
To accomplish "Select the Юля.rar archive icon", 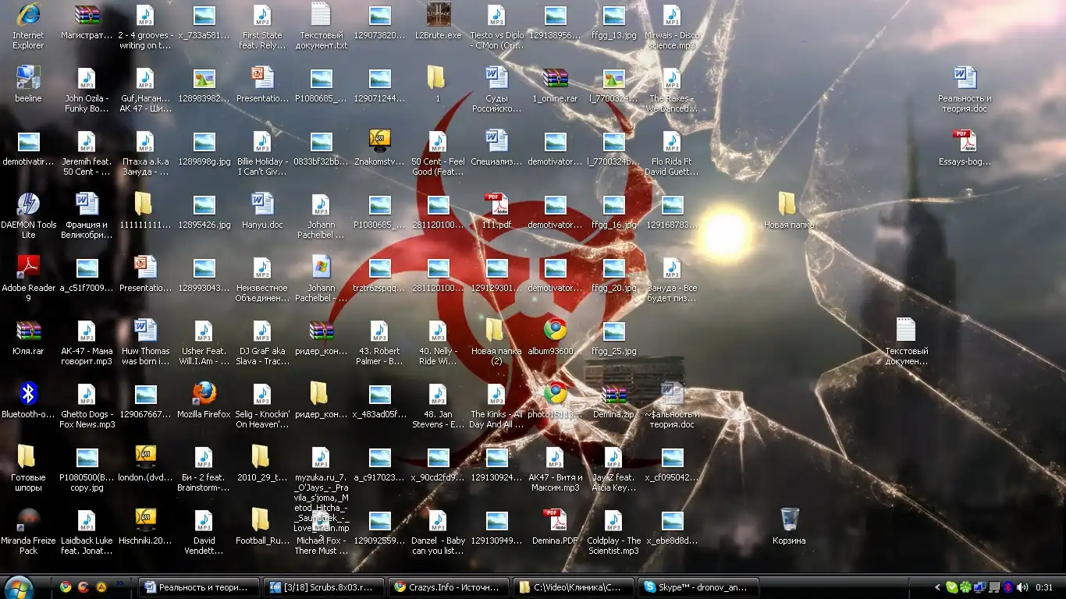I will click(28, 331).
